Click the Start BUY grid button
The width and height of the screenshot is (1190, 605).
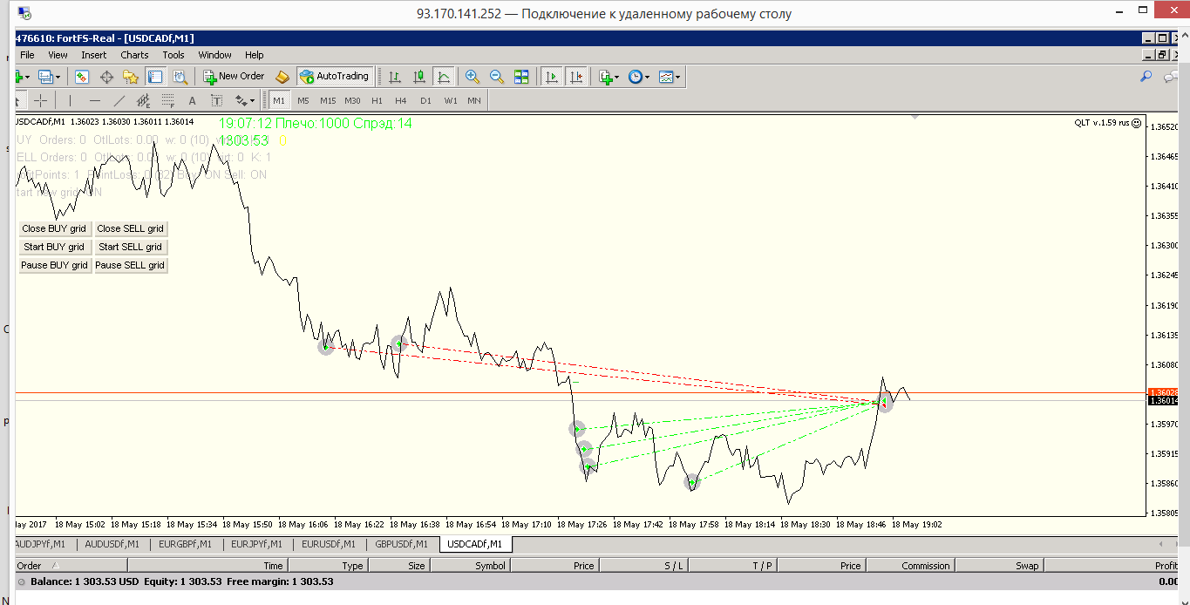click(54, 247)
